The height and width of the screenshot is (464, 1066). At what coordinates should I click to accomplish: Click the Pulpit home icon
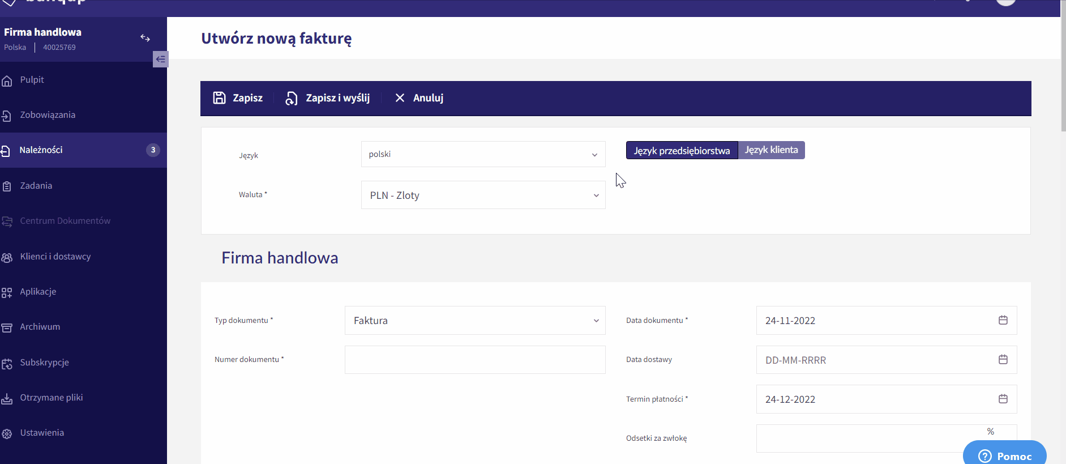[7, 81]
